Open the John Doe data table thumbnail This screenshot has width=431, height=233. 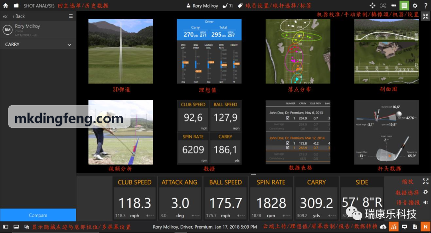298,132
